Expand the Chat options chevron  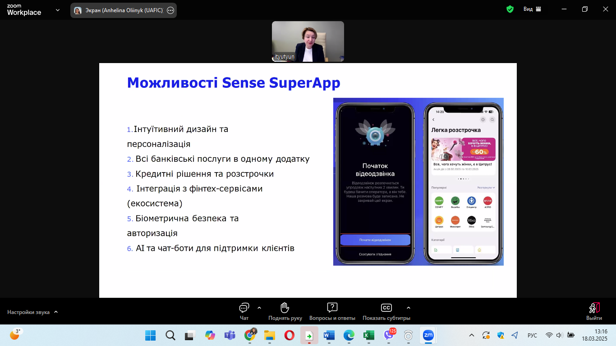click(259, 308)
